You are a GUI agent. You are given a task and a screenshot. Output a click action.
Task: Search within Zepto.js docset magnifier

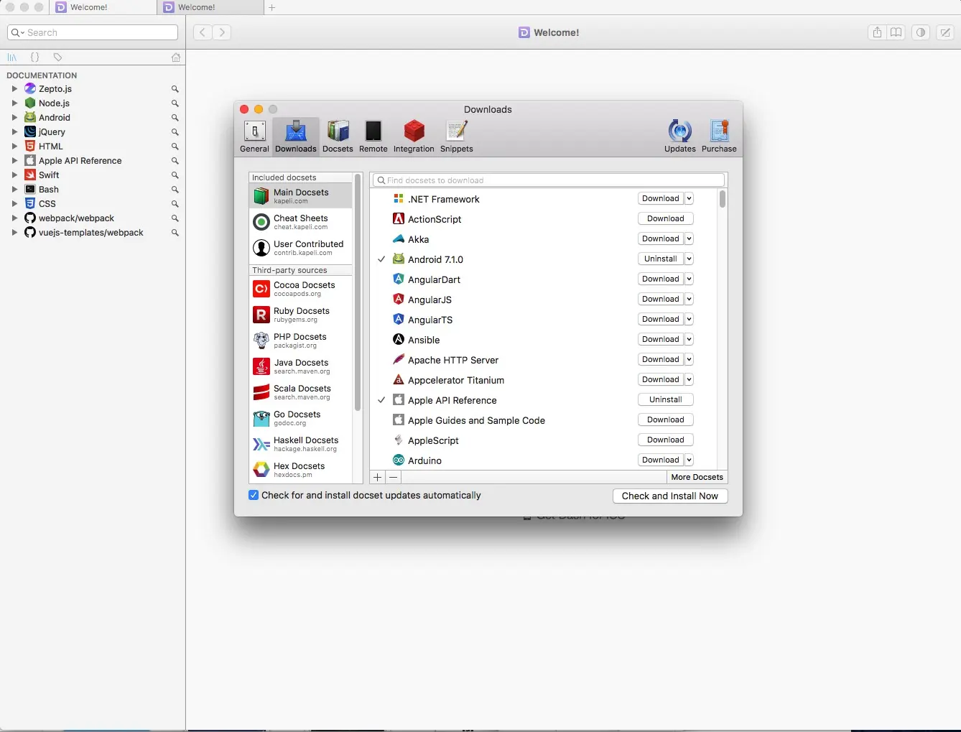(175, 89)
